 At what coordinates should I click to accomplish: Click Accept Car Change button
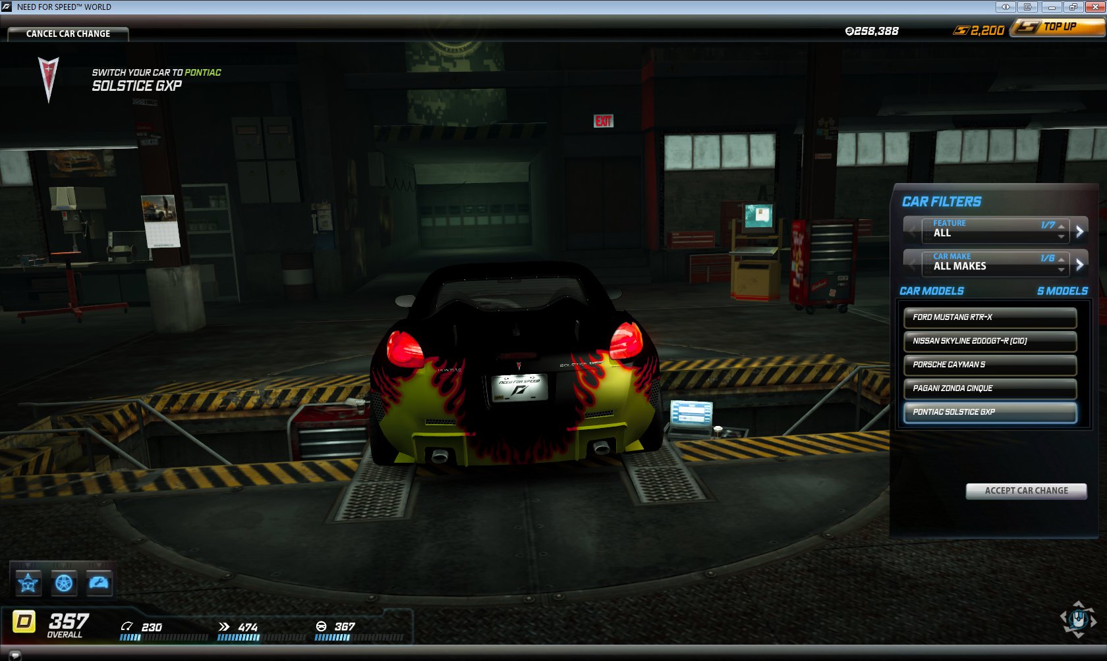(x=1026, y=491)
